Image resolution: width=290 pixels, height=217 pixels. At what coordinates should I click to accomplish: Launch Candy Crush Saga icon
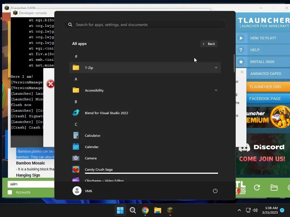[x=76, y=170]
